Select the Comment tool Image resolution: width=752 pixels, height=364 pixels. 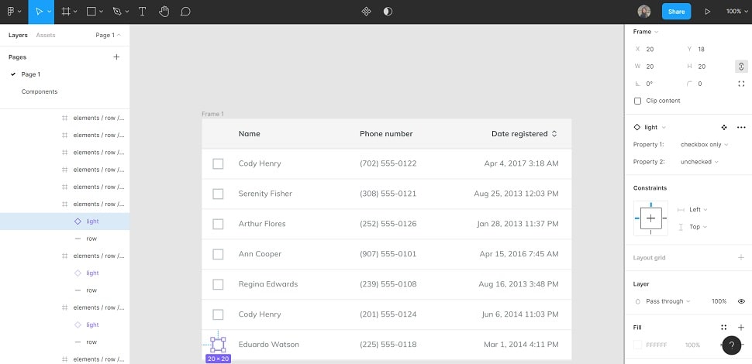185,12
